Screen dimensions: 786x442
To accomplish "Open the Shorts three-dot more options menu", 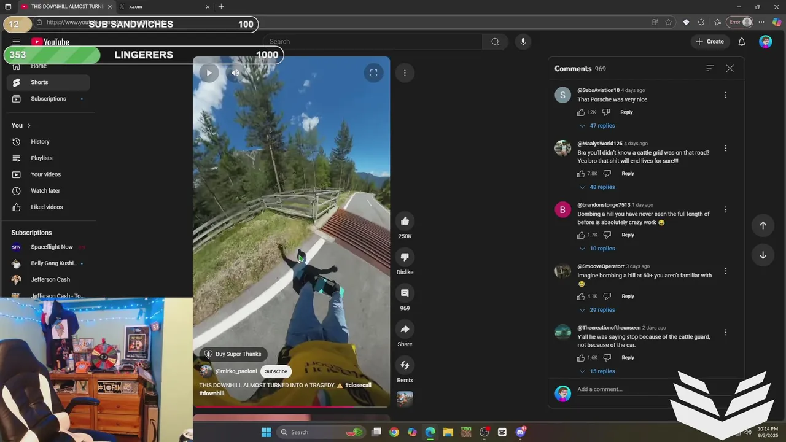I will click(x=405, y=73).
